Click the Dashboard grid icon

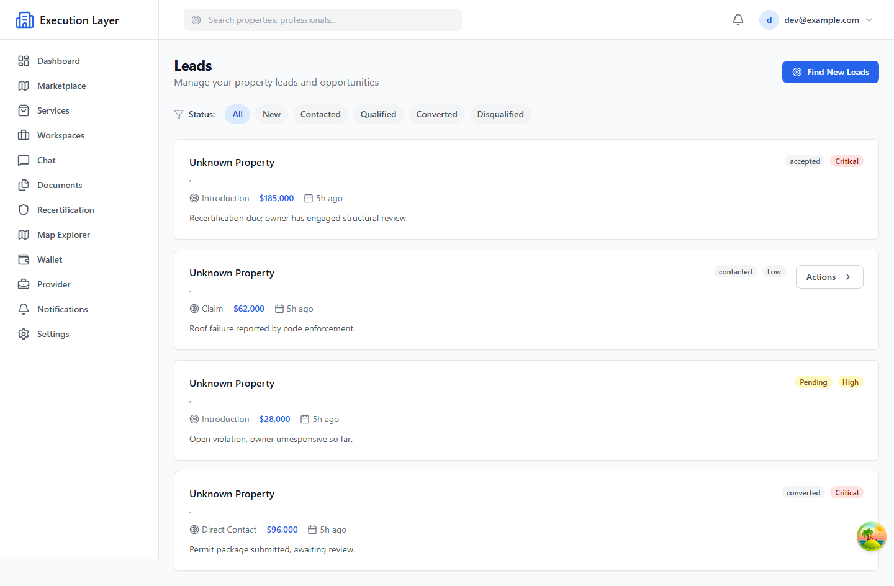pos(24,61)
